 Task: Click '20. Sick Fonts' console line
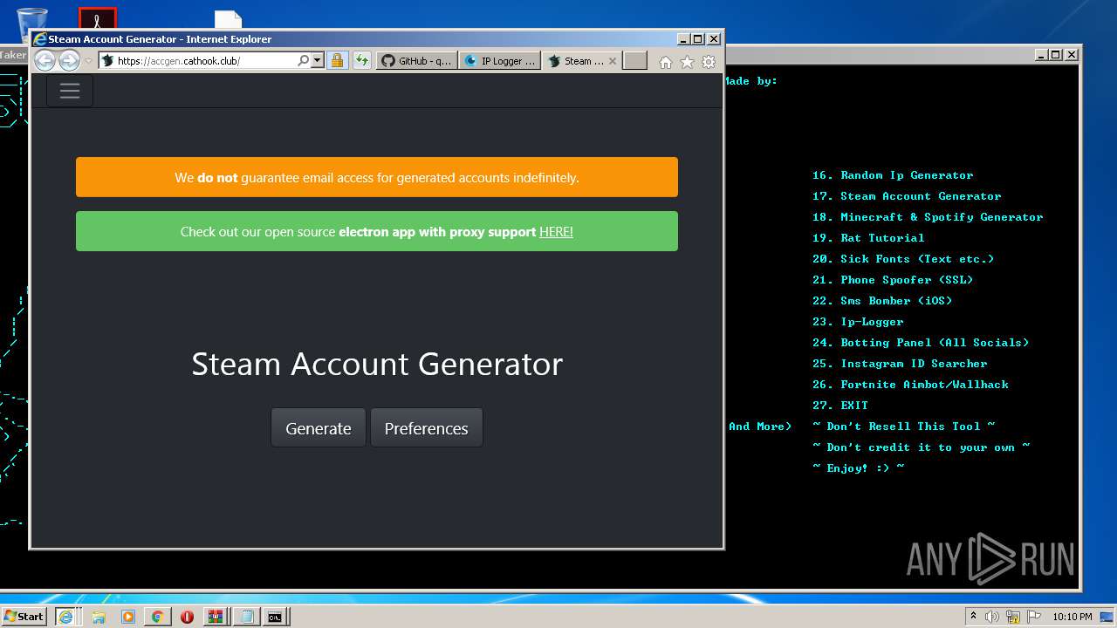pyautogui.click(x=903, y=259)
